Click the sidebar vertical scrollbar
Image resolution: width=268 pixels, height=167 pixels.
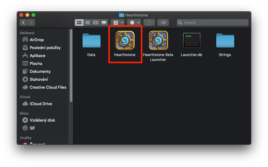coord(71,66)
